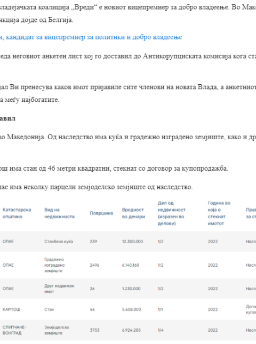Click the Дел од недвижност column header

tap(172, 213)
